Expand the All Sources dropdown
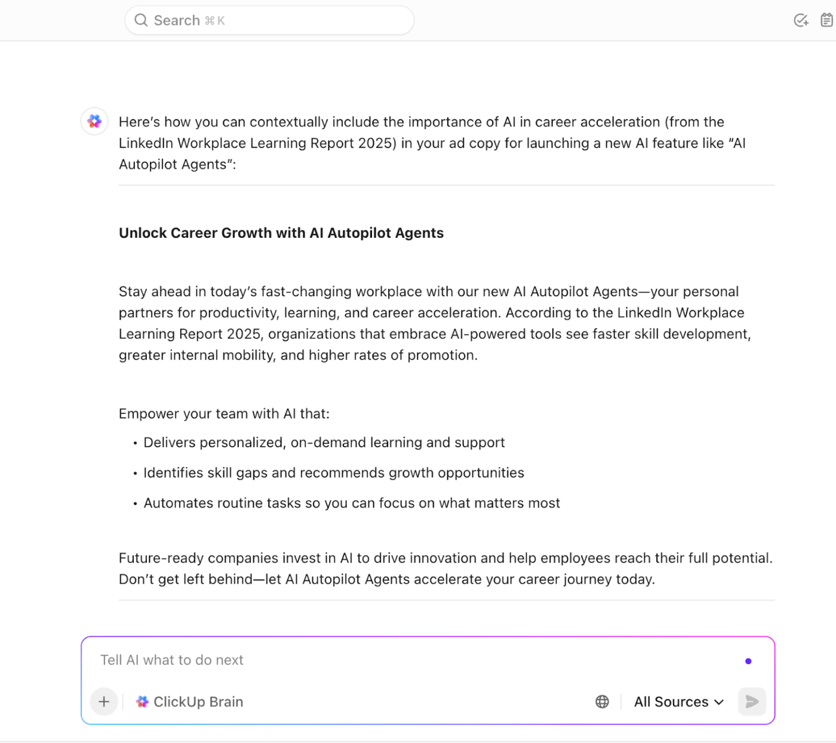 [x=671, y=702]
